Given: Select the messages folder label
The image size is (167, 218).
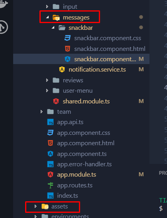Looking at the screenshot, I should (76, 18).
